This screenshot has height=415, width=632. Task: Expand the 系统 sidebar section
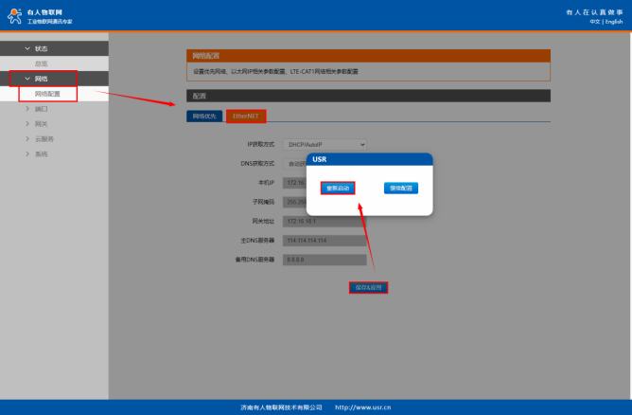coord(41,153)
